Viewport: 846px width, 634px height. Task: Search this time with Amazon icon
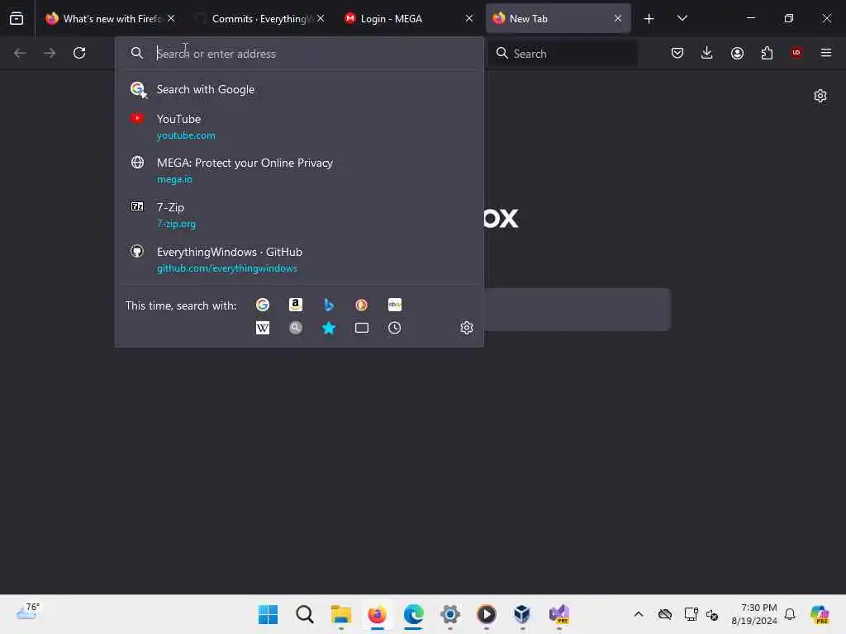pyautogui.click(x=296, y=305)
